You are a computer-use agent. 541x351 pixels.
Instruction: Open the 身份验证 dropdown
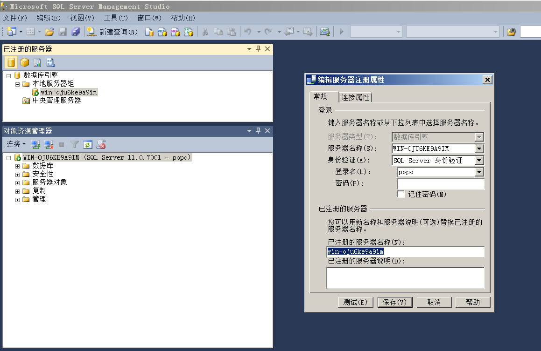tap(479, 160)
